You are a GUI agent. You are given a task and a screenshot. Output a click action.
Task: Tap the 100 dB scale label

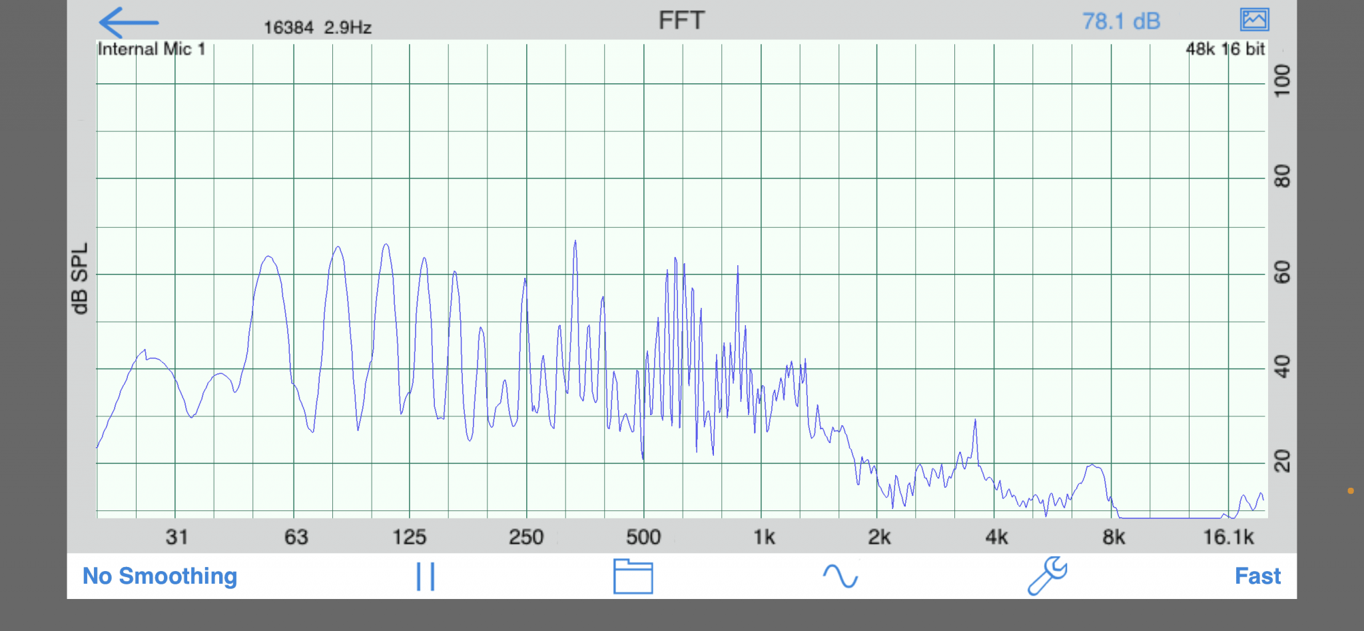coord(1282,81)
